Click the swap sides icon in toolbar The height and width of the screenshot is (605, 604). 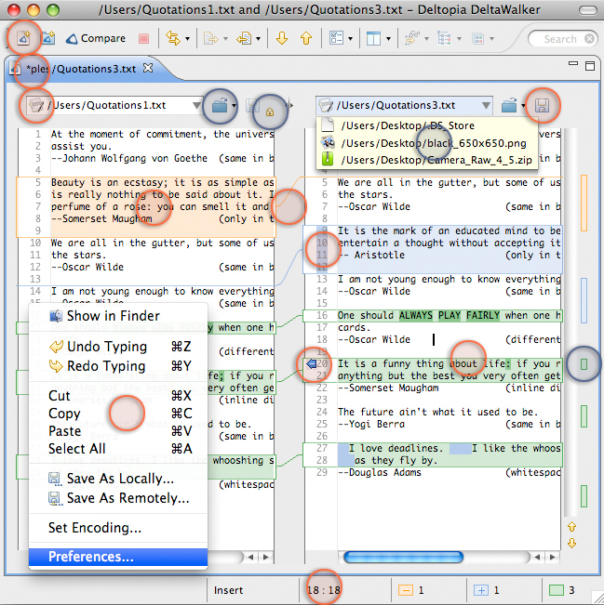coord(172,39)
